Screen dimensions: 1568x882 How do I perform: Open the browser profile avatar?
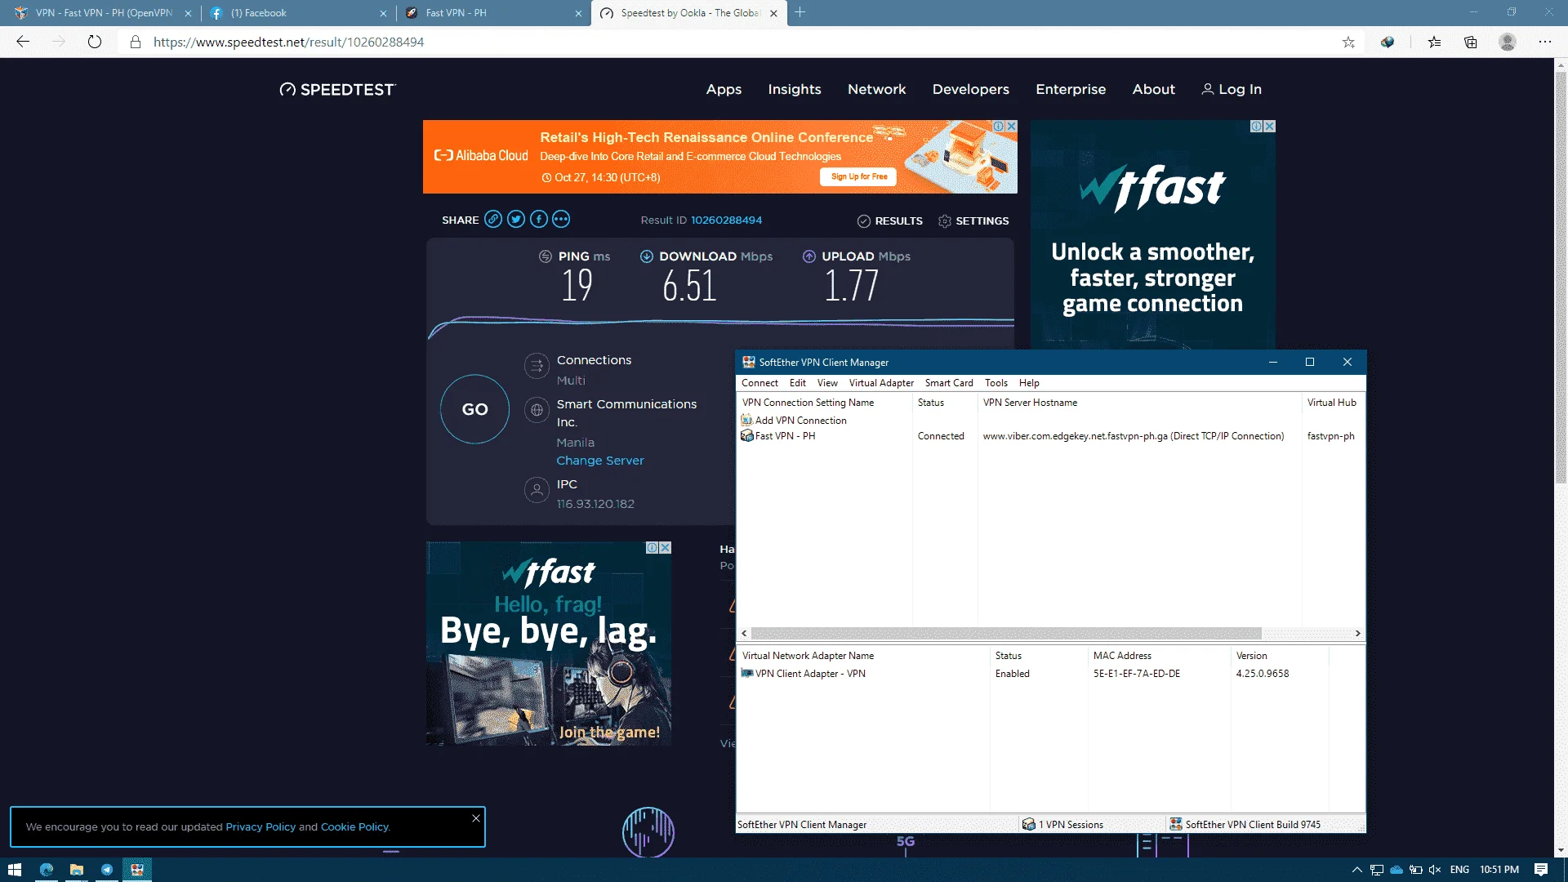click(x=1508, y=42)
